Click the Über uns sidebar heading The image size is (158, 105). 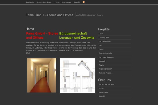(104, 80)
